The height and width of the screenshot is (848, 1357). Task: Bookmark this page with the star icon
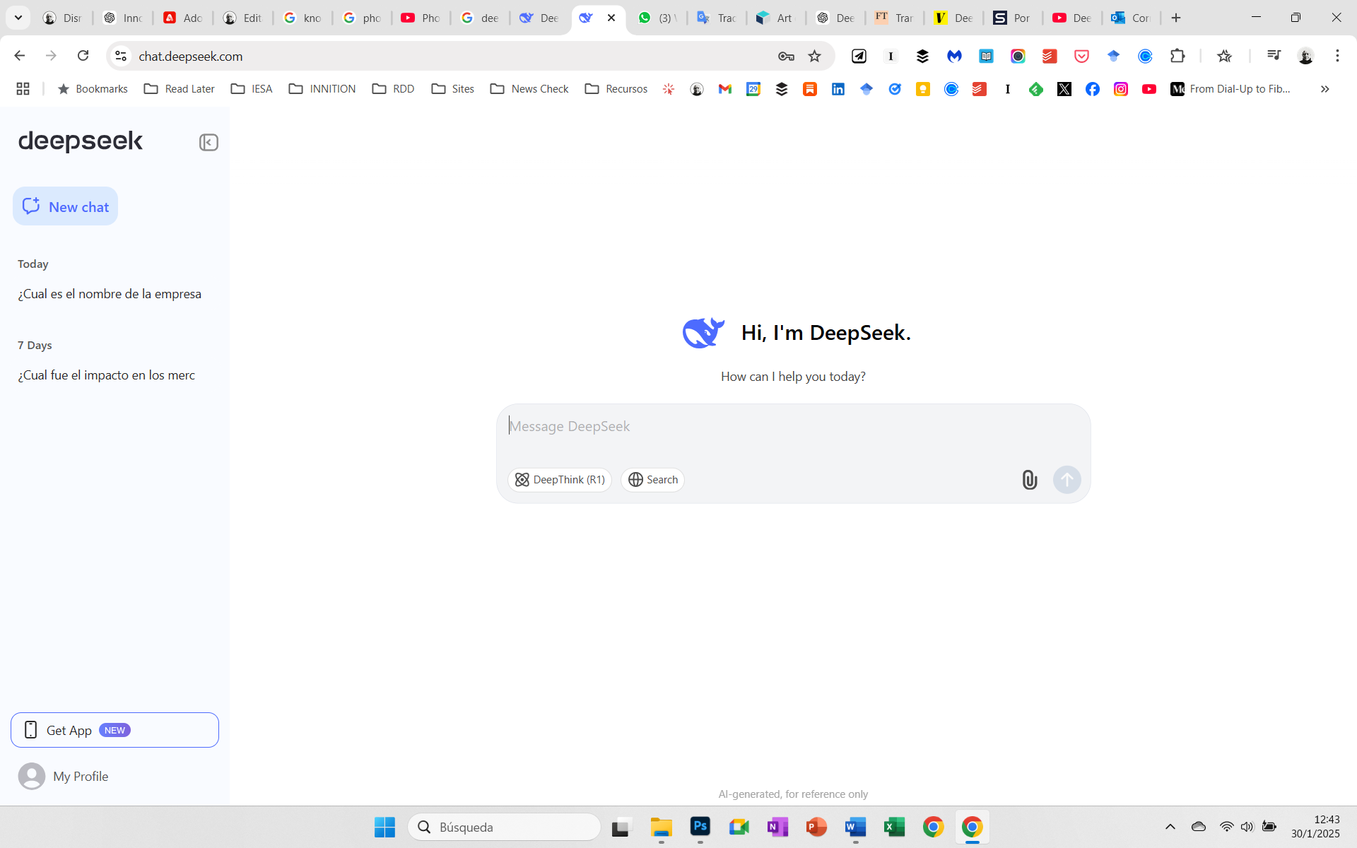pos(815,56)
